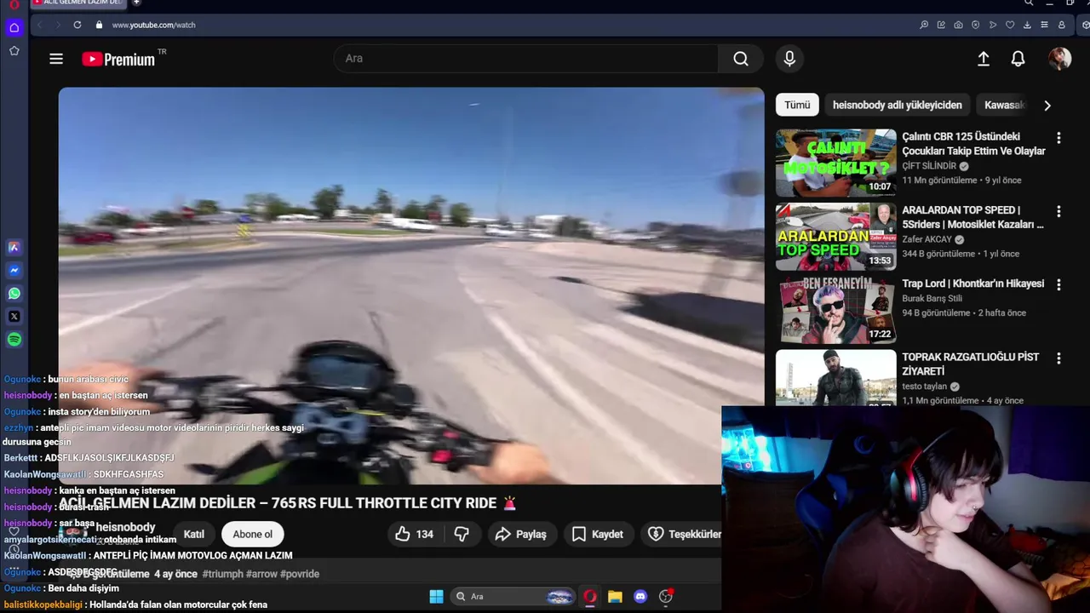
Task: Open the Burak Barış Stili channel name
Action: click(932, 298)
